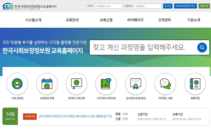Open the 회원가입 address book icon
This screenshot has height=132, width=211.
click(x=195, y=84)
